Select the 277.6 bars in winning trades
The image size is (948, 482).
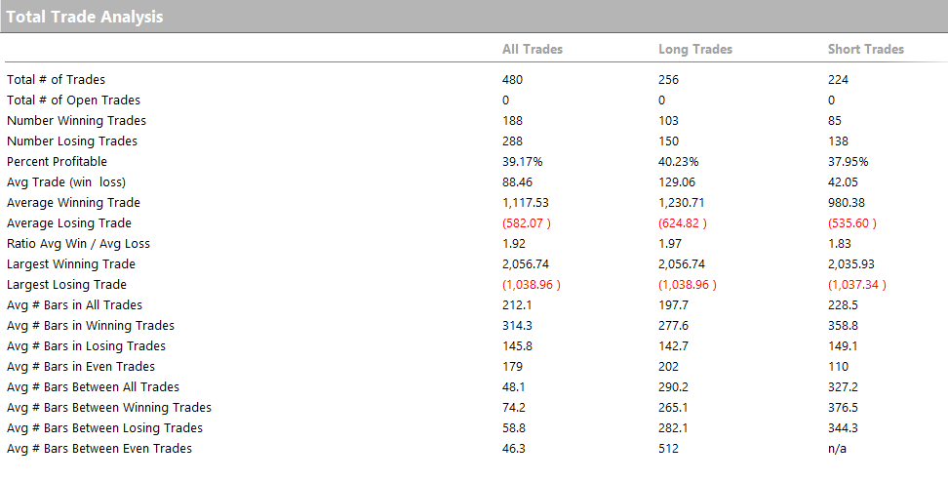674,327
